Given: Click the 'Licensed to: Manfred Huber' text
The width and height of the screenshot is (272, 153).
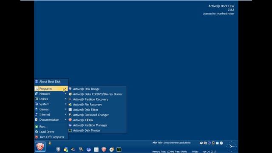Looking at the screenshot, I should (218, 14).
